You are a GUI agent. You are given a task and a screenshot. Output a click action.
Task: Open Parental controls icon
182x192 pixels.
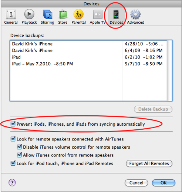point(78,14)
